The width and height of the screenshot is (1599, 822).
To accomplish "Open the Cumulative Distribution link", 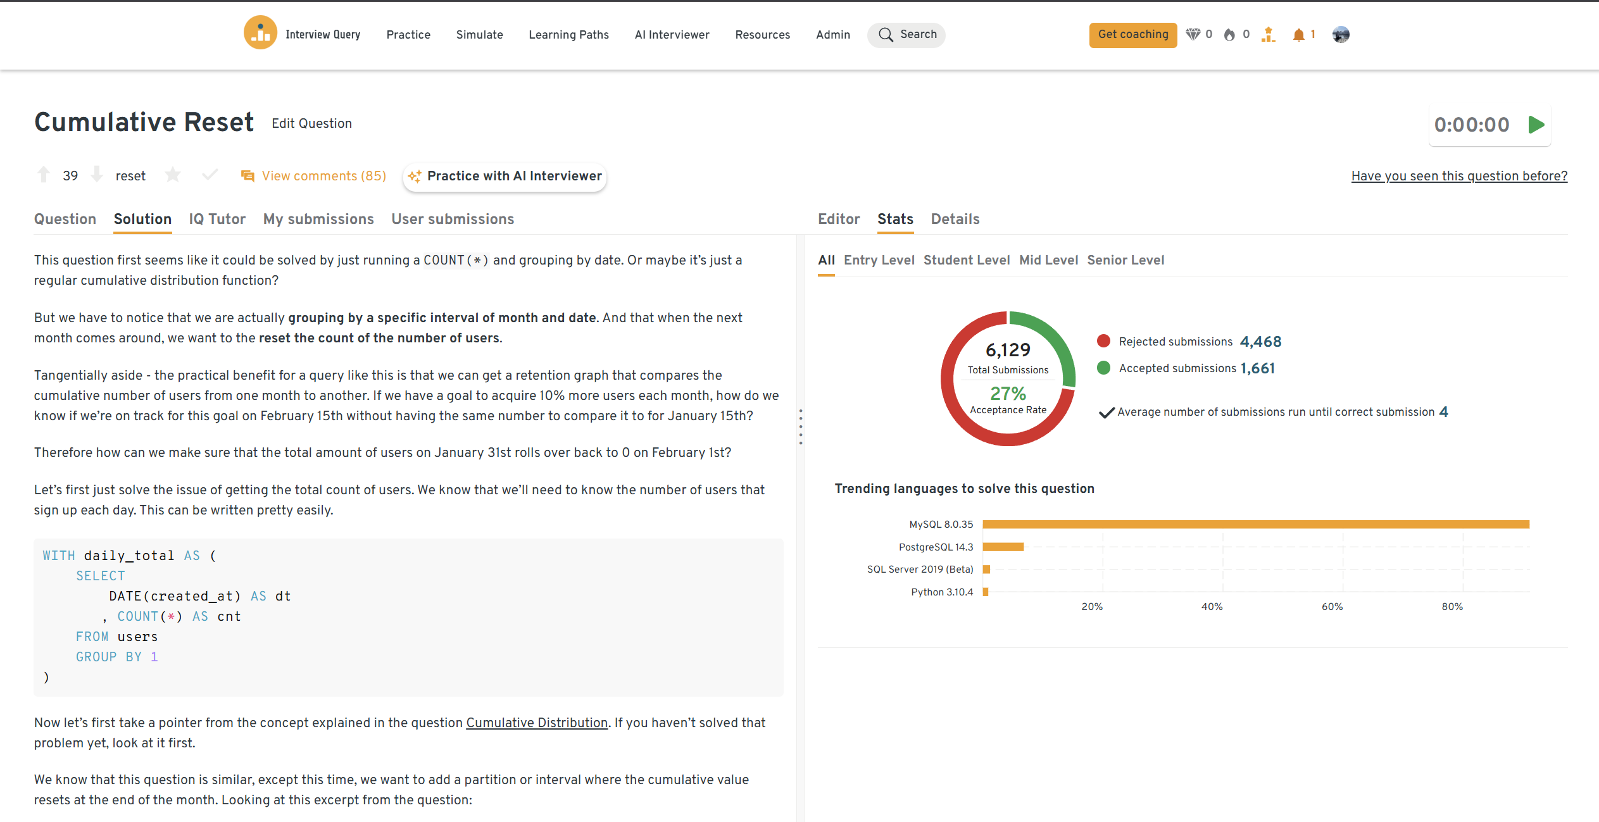I will click(x=537, y=723).
